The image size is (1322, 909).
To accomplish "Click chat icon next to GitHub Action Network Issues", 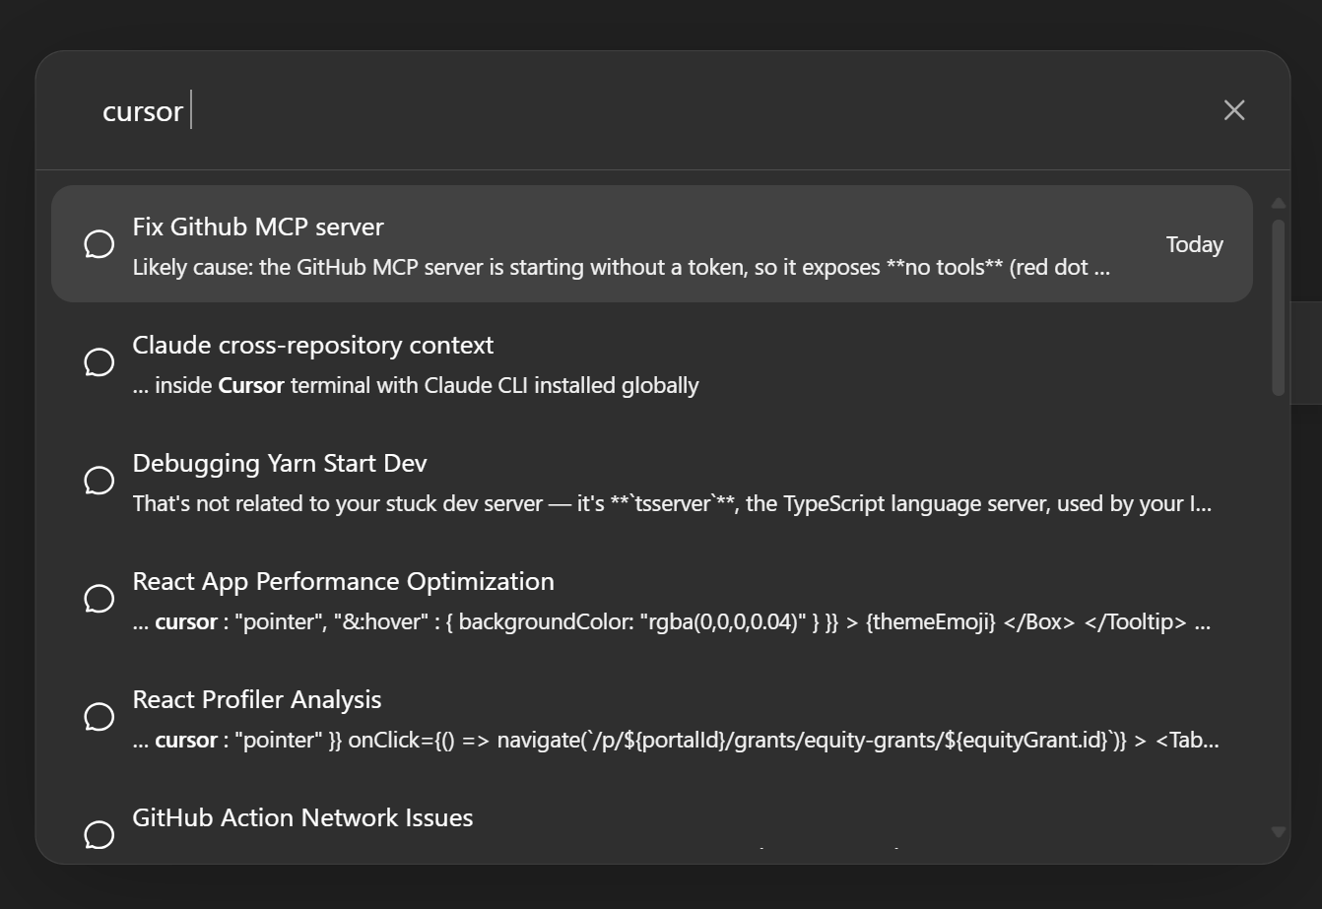I will [99, 834].
